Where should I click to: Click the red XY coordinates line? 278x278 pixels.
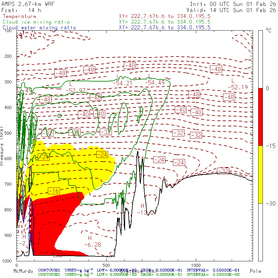[165, 16]
